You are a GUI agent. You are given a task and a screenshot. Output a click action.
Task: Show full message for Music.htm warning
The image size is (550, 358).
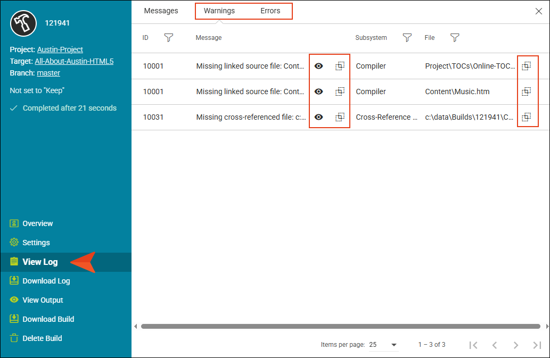(319, 91)
